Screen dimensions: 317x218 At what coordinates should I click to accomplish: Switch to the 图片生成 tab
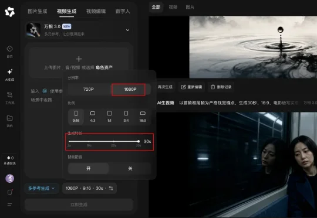point(38,11)
